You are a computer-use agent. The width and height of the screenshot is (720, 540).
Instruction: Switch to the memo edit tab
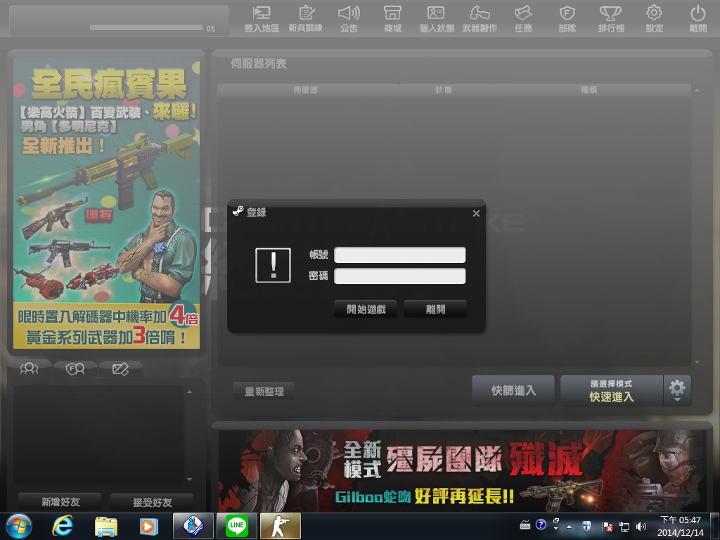(120, 368)
